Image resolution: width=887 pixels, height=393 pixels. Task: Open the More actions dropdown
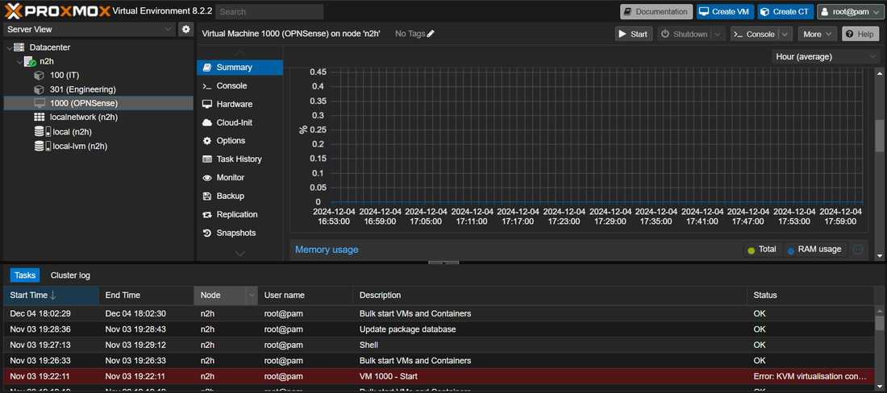point(817,34)
